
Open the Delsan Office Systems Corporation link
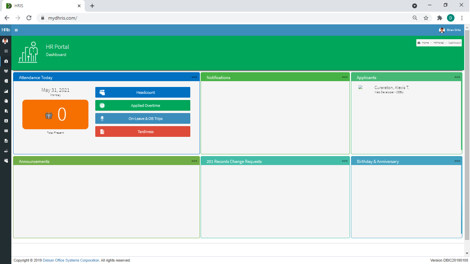pyautogui.click(x=71, y=261)
